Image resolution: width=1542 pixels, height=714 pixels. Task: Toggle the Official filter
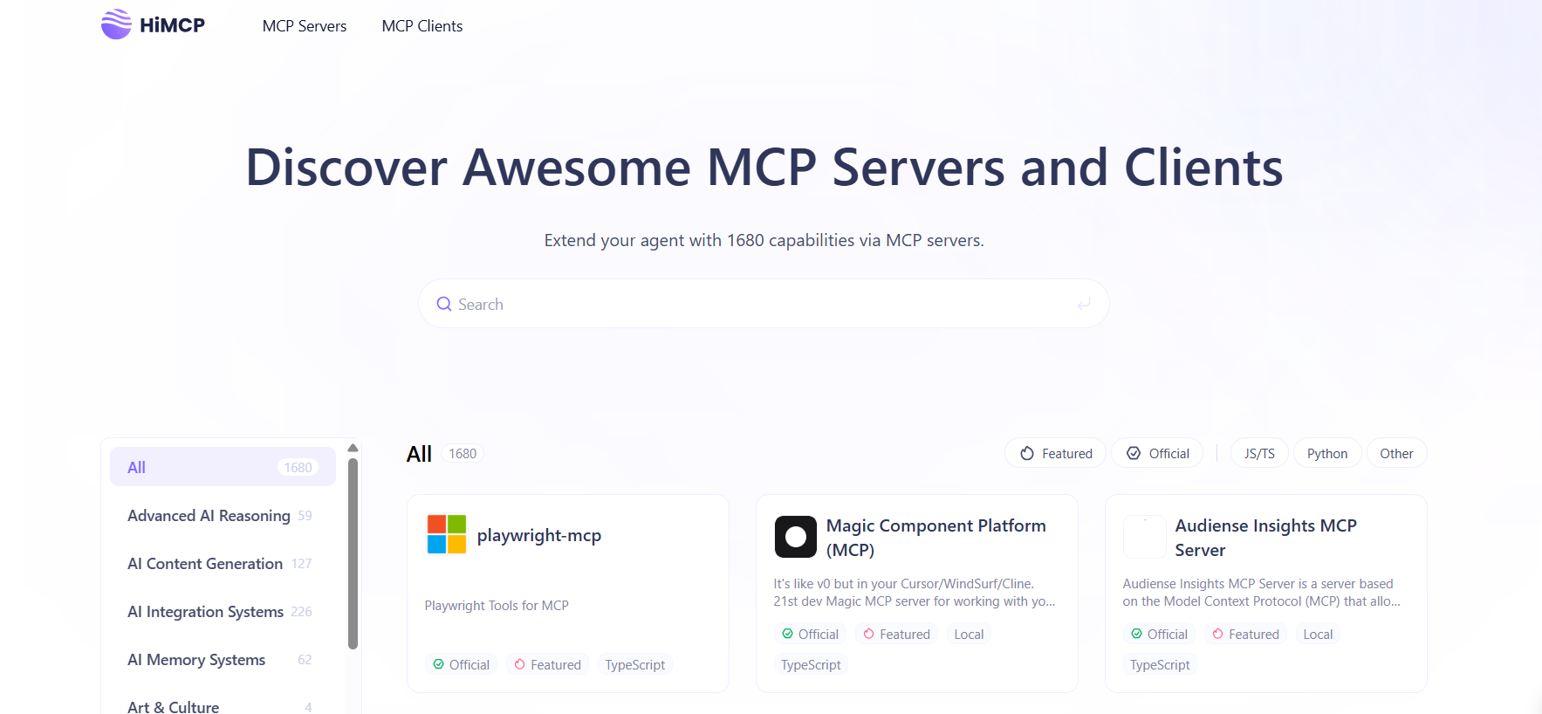(1157, 453)
